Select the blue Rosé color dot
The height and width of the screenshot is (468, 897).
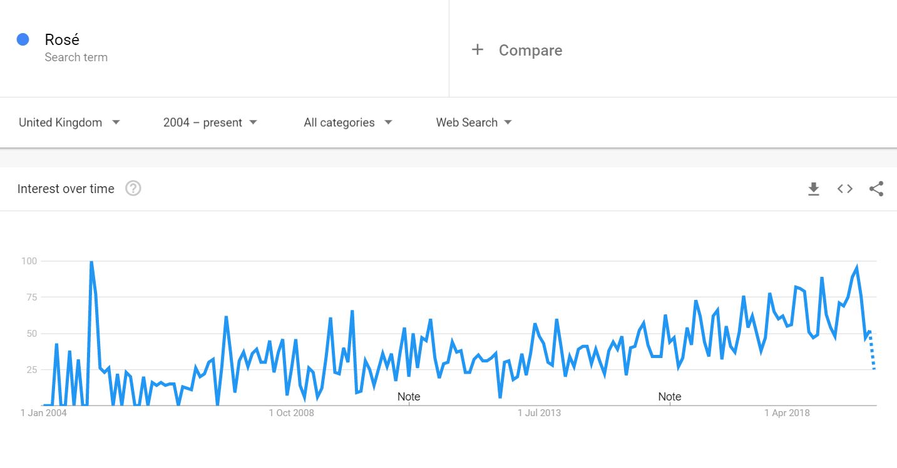[23, 39]
